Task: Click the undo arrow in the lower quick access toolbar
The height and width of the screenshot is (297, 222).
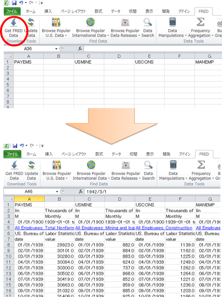Action: (22, 146)
